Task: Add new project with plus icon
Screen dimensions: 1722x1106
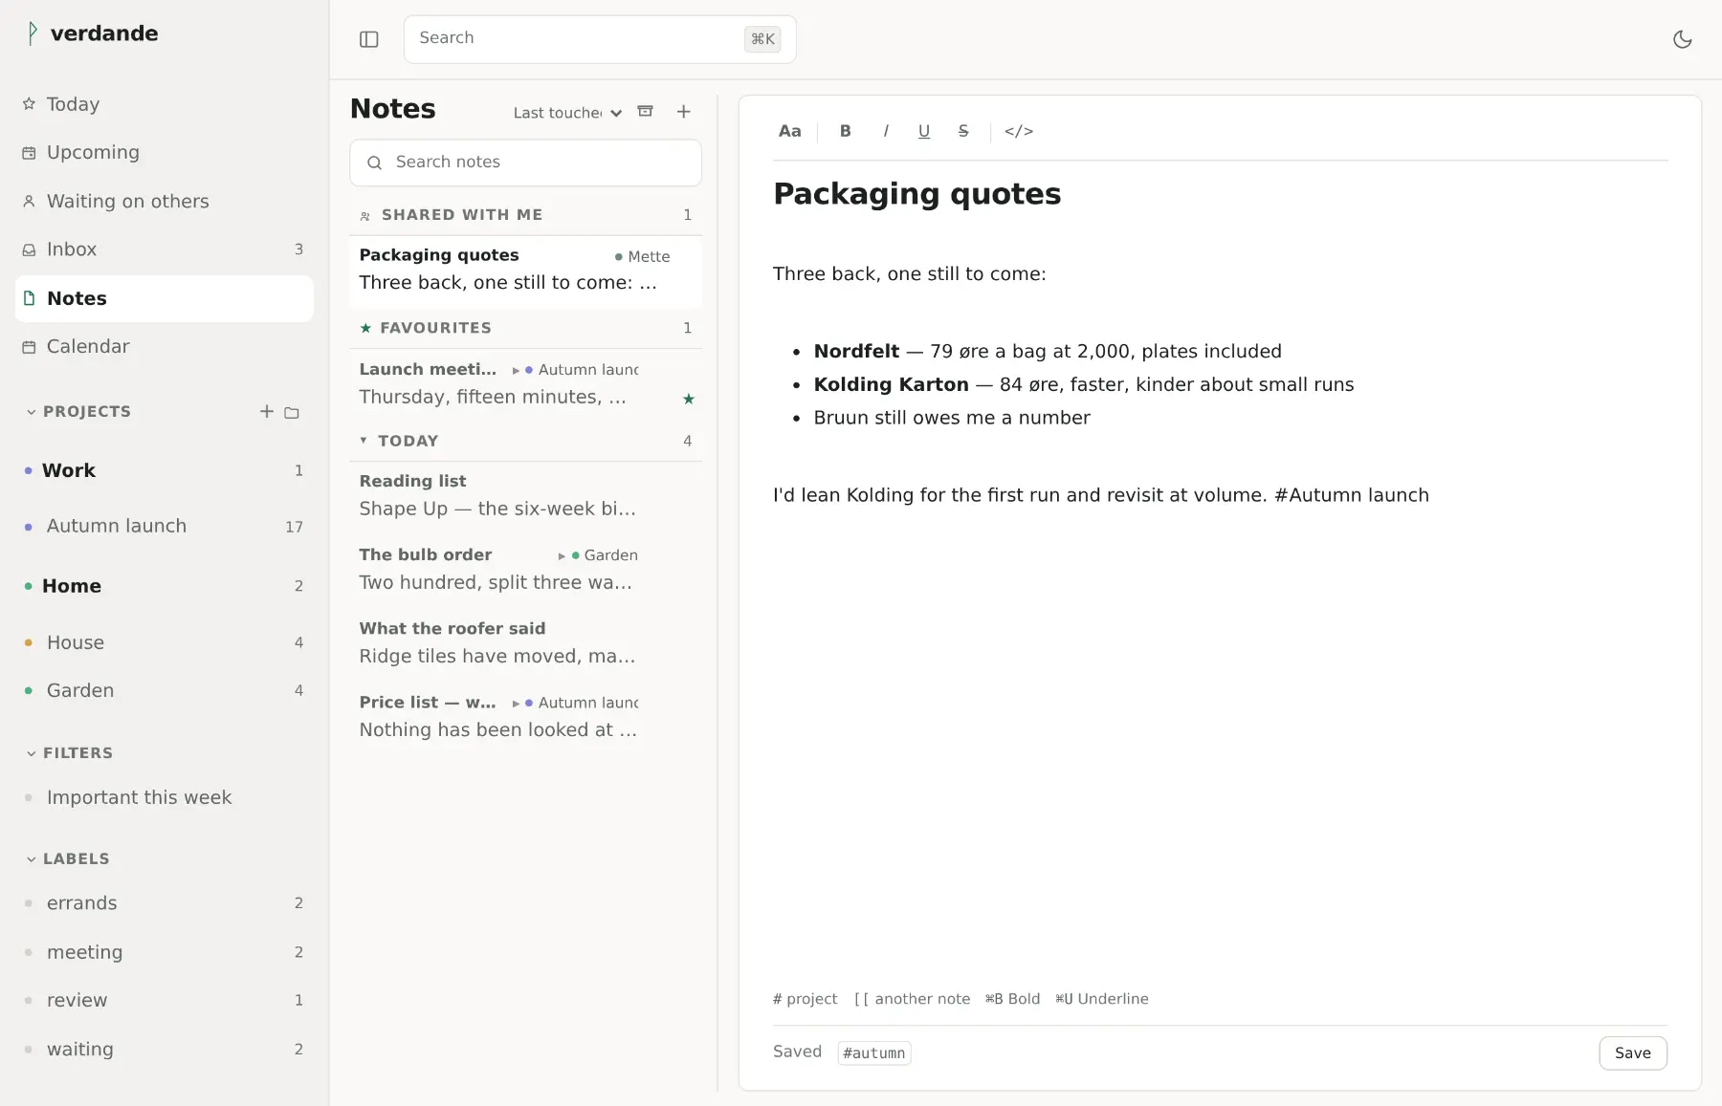Action: pyautogui.click(x=267, y=411)
